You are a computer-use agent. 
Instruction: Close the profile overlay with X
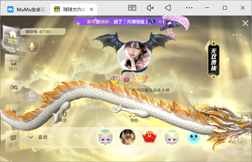click(245, 23)
